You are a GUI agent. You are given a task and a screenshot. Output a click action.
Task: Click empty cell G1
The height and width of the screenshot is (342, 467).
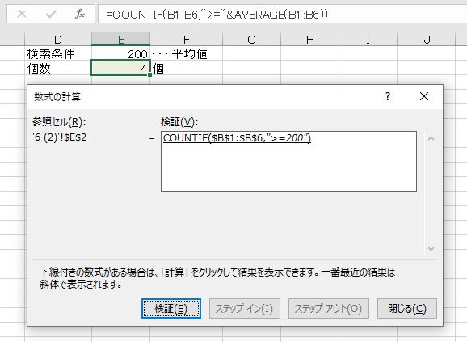pos(251,53)
